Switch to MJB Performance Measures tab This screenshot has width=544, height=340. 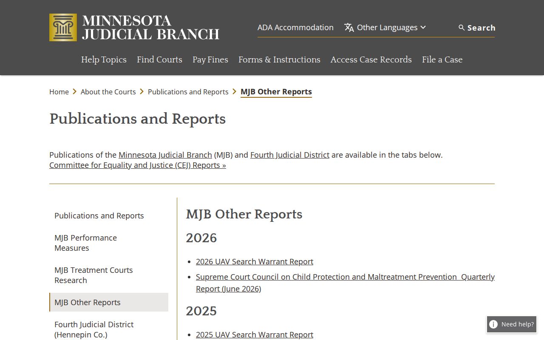click(109, 243)
